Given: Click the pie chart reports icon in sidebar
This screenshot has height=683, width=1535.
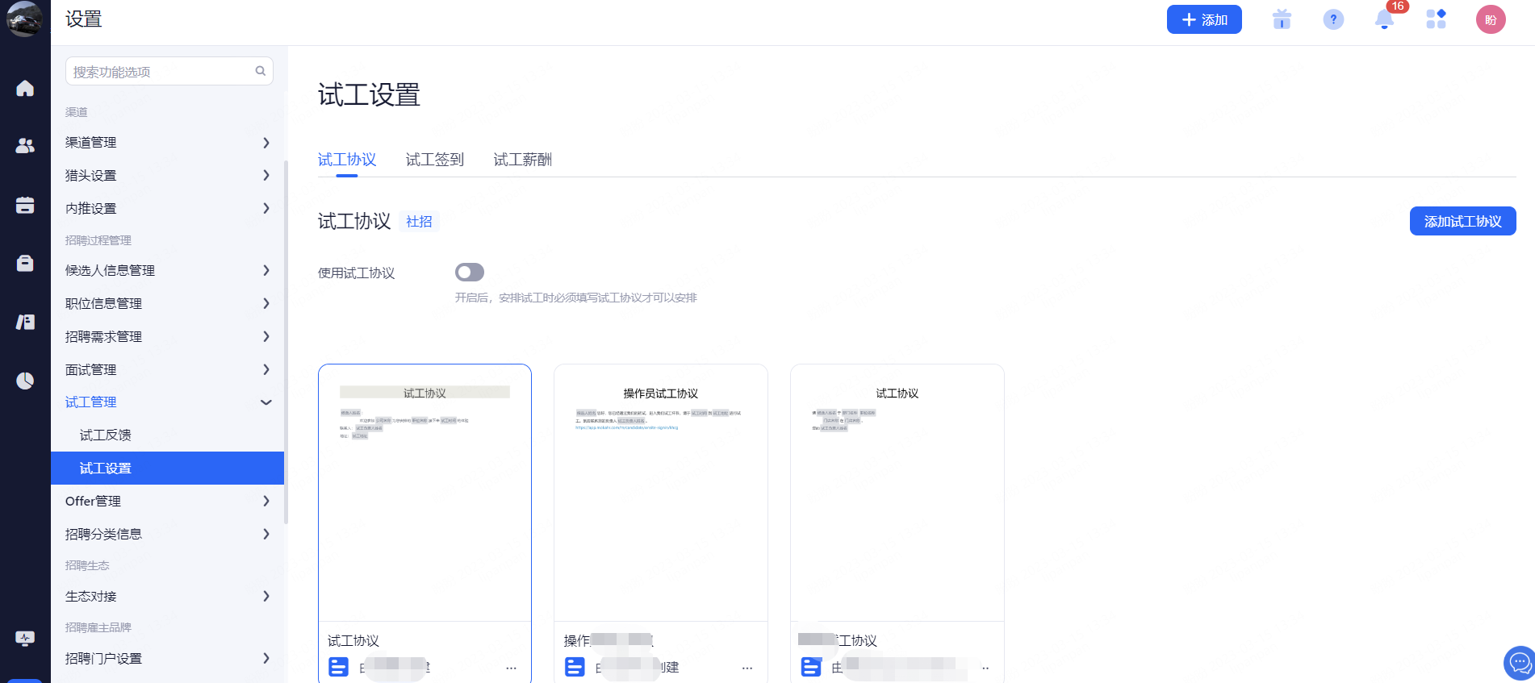Looking at the screenshot, I should pos(25,381).
